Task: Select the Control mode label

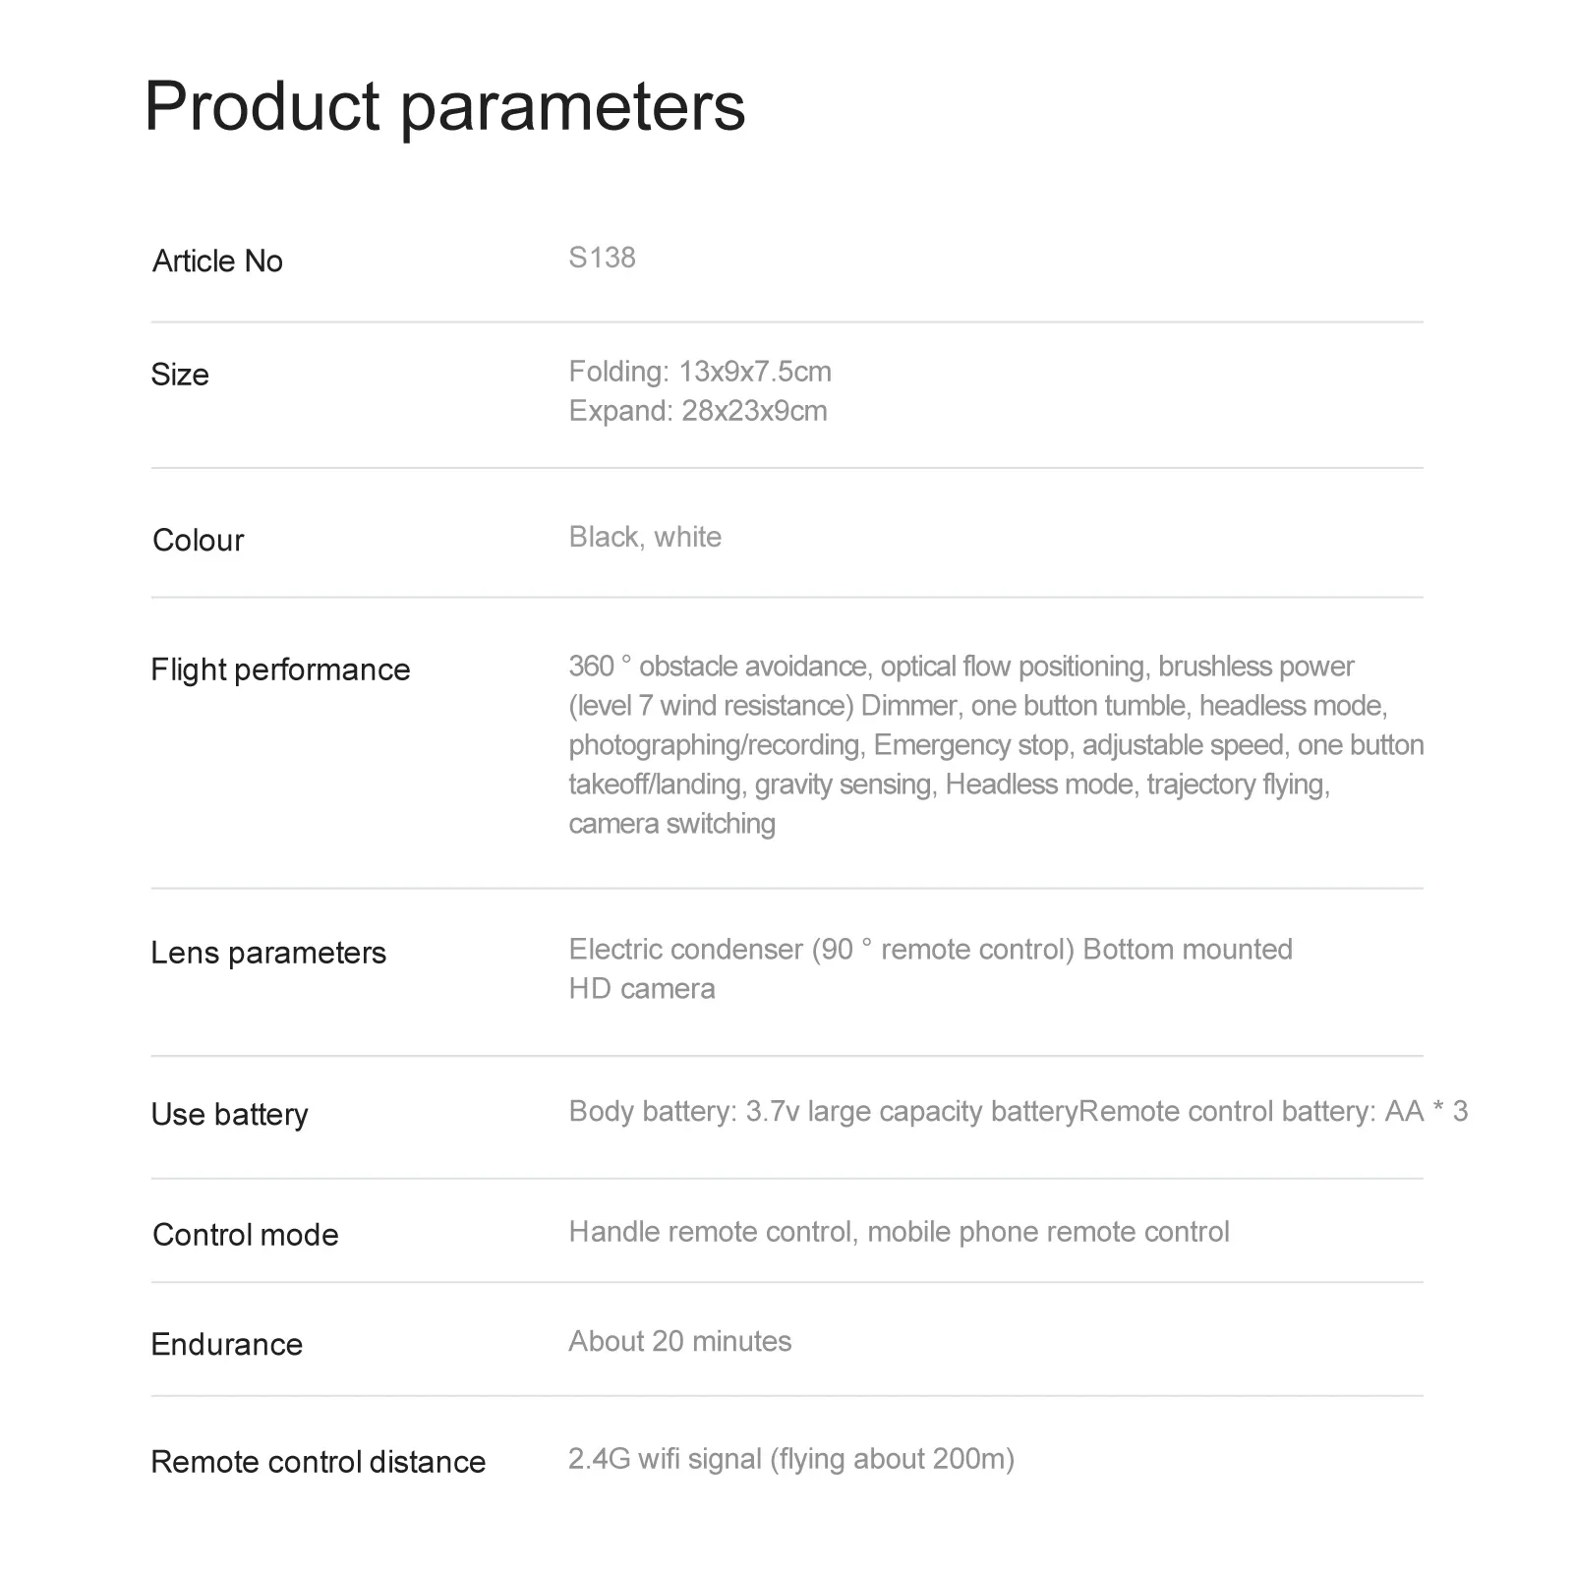Action: [x=245, y=1235]
